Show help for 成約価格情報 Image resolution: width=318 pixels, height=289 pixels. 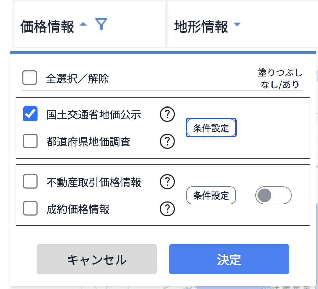[167, 209]
